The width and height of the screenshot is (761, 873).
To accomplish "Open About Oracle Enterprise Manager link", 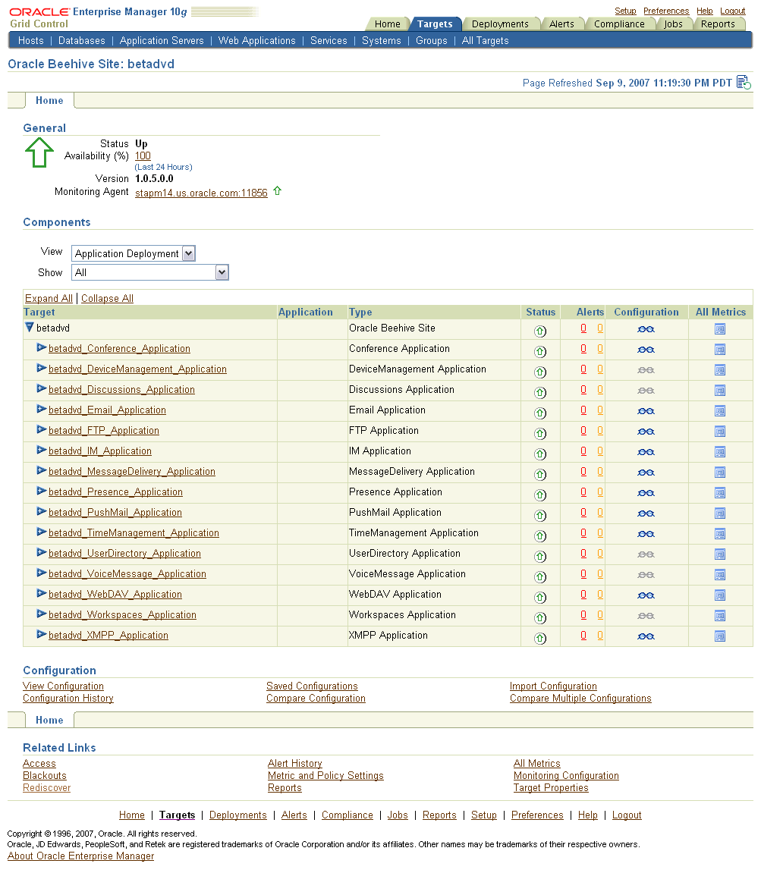I will [x=80, y=856].
